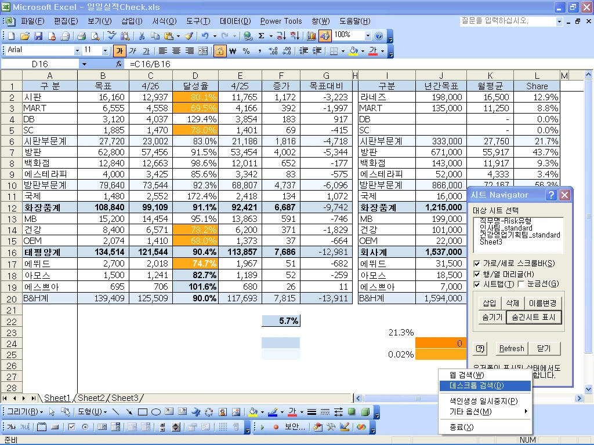Image resolution: width=594 pixels, height=445 pixels.
Task: Toggle bold formatting (가) button
Action: [x=119, y=51]
